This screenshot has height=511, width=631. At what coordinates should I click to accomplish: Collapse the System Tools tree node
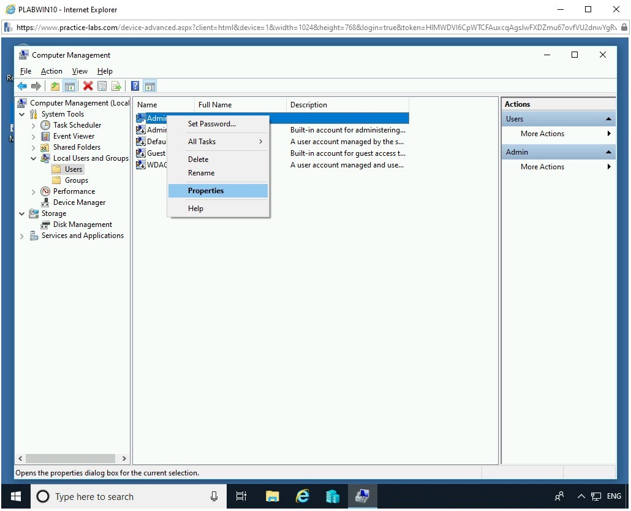[x=22, y=114]
